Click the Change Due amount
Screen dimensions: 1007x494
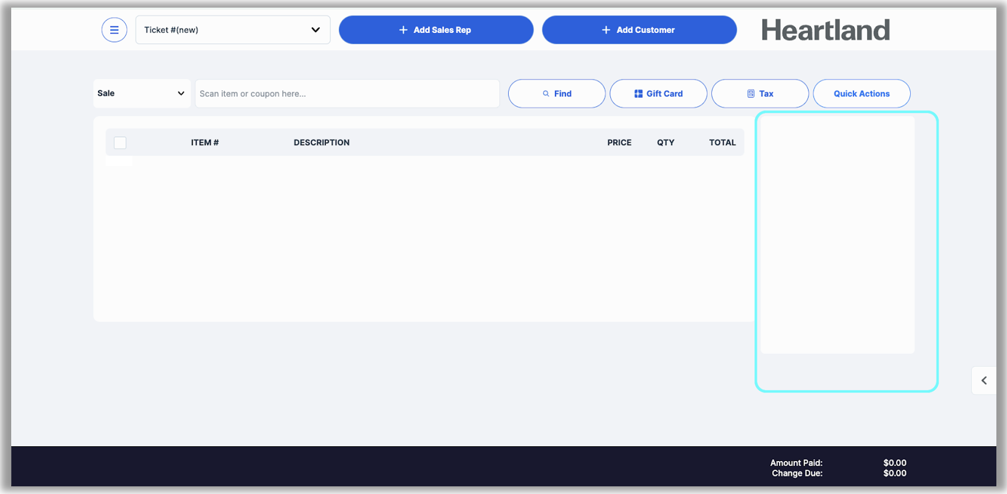coord(894,473)
